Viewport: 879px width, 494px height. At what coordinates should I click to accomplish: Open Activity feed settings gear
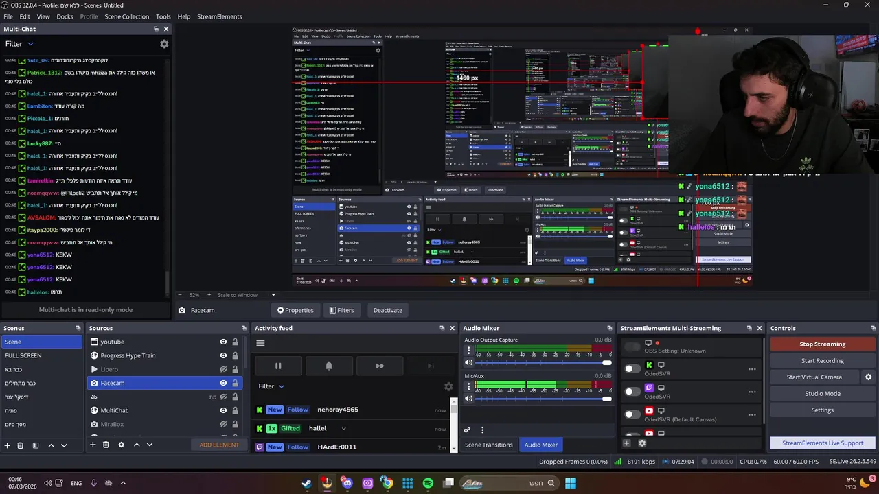[x=448, y=386]
